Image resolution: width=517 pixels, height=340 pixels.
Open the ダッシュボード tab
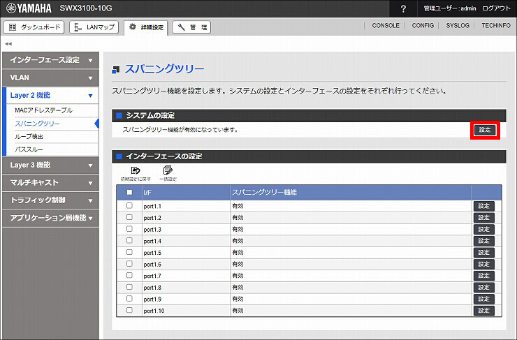point(34,27)
